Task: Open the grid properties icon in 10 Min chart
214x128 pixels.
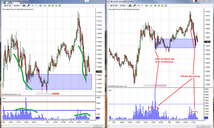Action: 60,6
